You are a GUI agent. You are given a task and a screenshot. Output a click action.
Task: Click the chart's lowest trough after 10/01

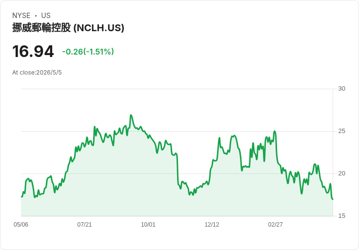(193, 195)
